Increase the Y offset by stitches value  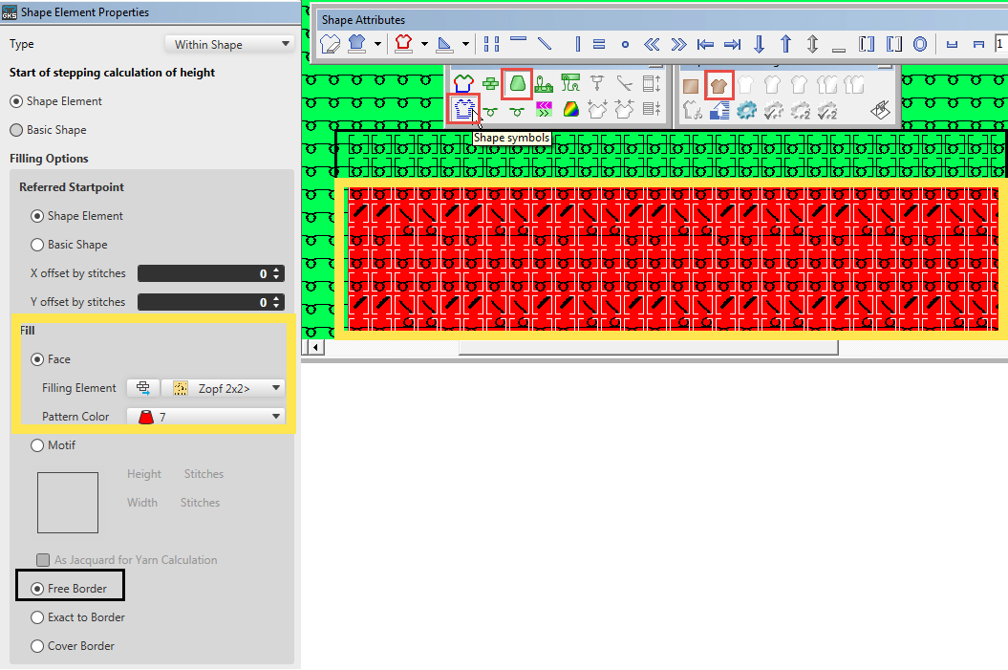click(277, 298)
